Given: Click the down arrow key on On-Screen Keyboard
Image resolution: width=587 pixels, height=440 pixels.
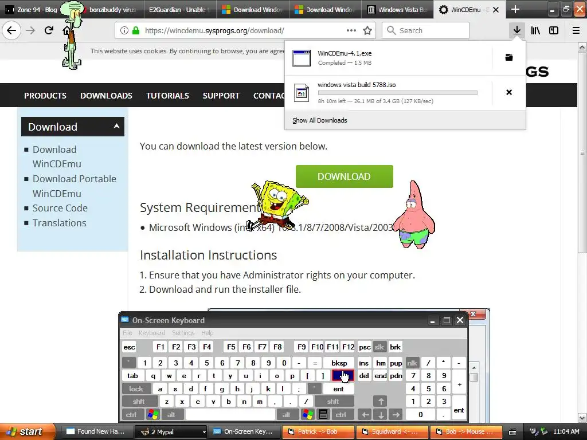Looking at the screenshot, I should [381, 414].
